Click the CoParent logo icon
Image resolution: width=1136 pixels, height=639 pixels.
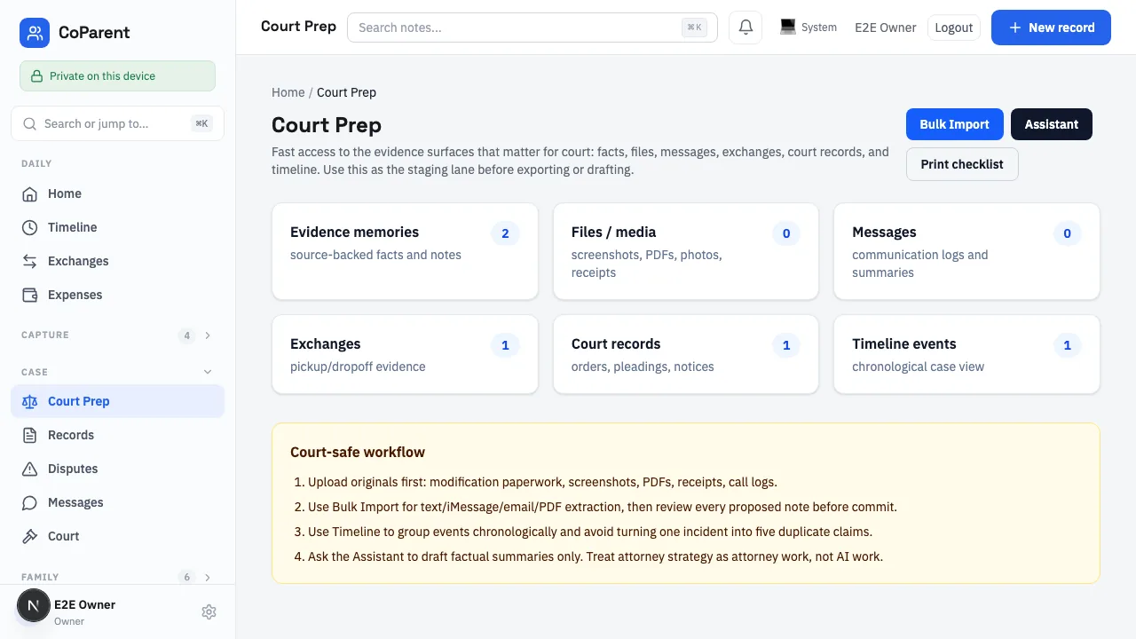35,33
